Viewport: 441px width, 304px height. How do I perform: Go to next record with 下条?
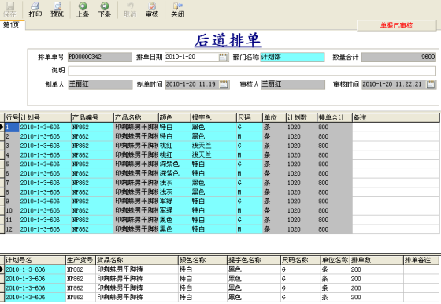tap(104, 9)
